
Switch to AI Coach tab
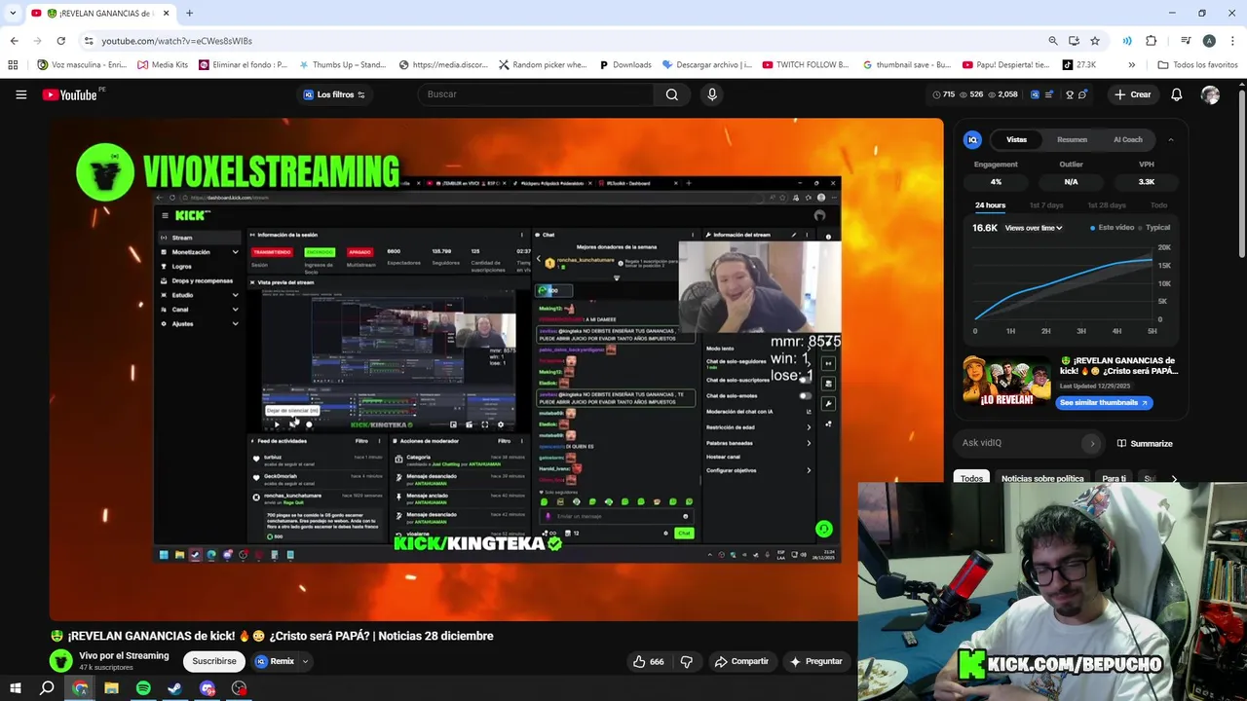[1128, 139]
